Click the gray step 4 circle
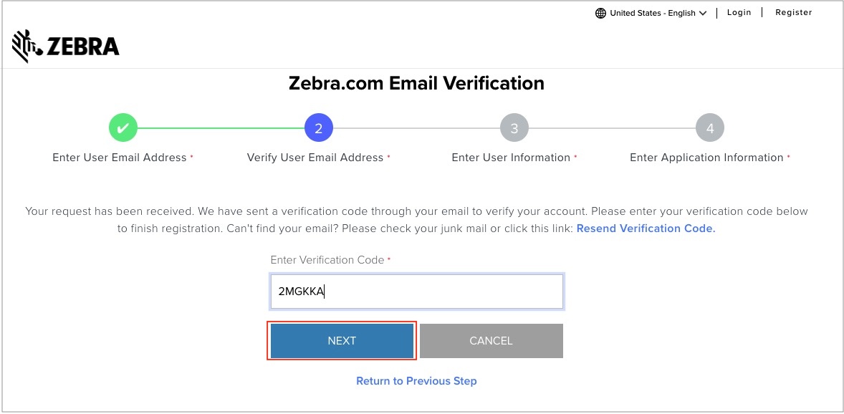 tap(709, 128)
